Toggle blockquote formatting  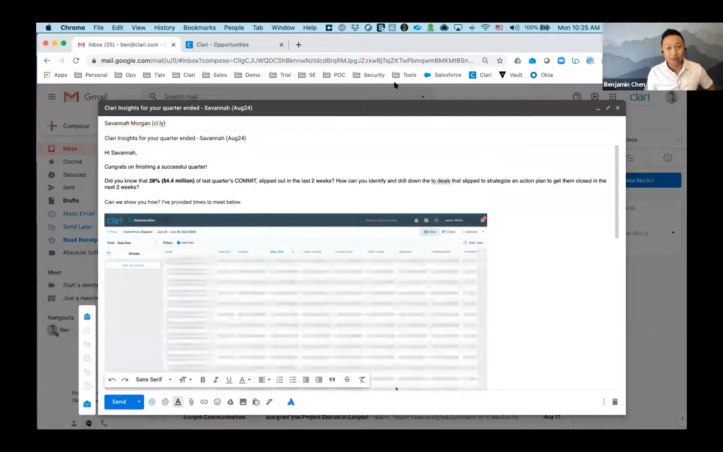(x=332, y=380)
